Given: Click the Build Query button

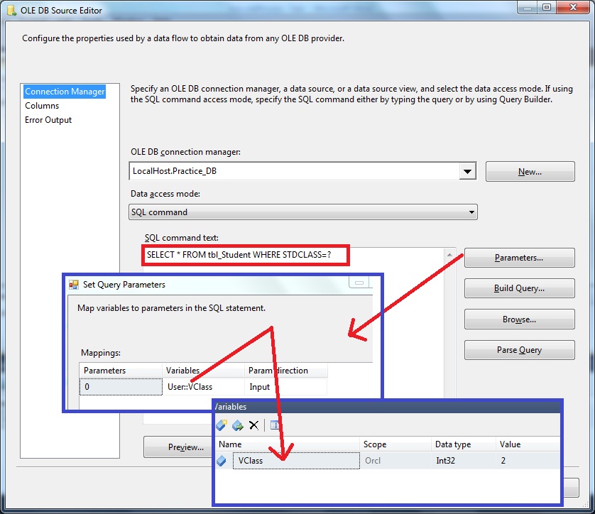Looking at the screenshot, I should pyautogui.click(x=519, y=288).
